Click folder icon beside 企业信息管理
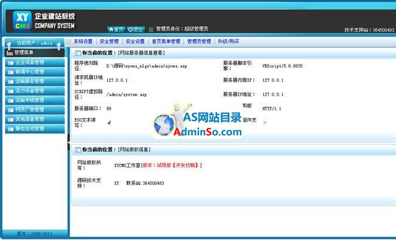Viewport: 396px width, 240px height. [x=10, y=63]
